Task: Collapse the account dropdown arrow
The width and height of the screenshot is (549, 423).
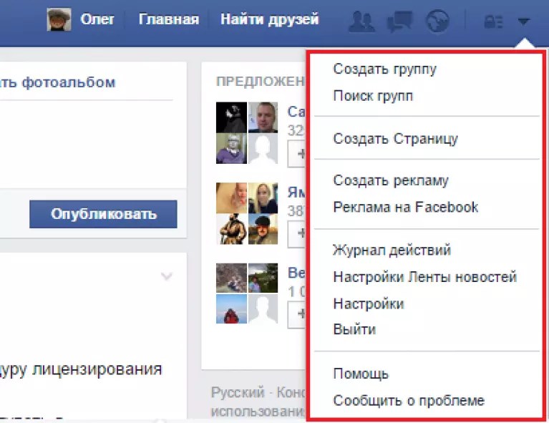Action: pos(523,21)
